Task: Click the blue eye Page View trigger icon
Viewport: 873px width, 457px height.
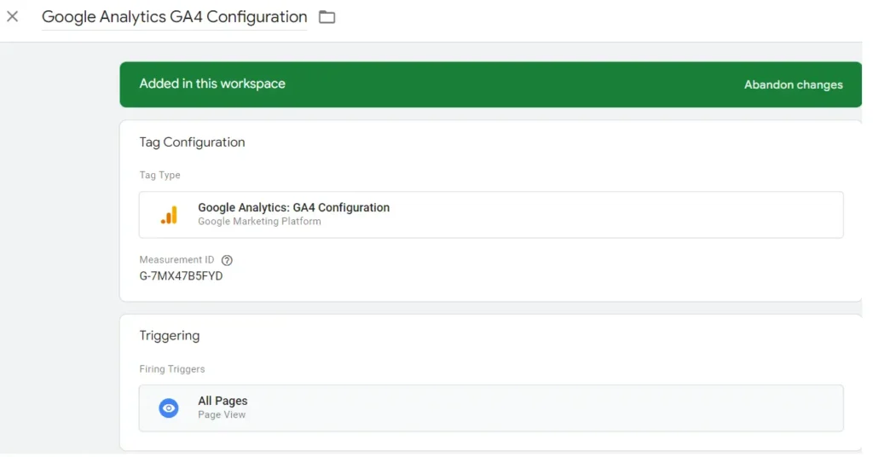Action: [169, 408]
